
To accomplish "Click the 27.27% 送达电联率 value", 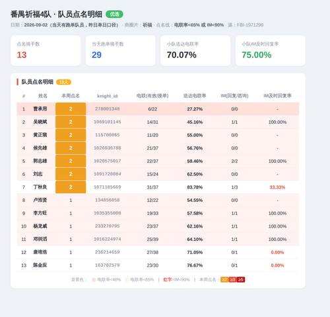I will pos(195,109).
